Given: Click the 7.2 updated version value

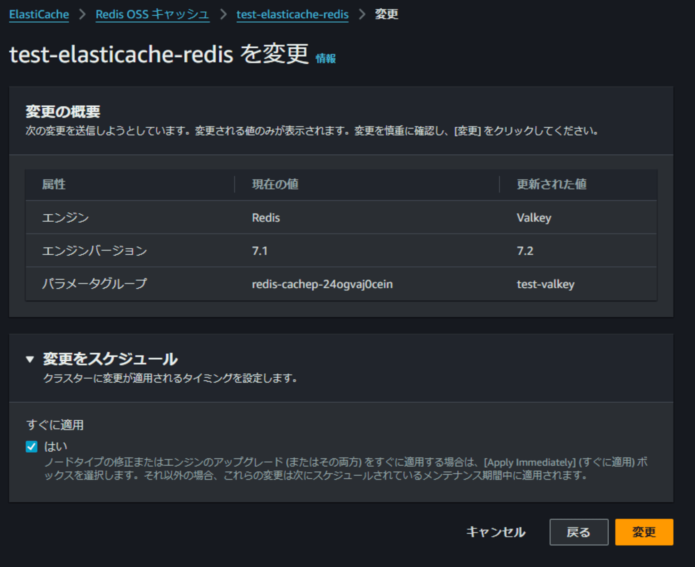Looking at the screenshot, I should (525, 251).
